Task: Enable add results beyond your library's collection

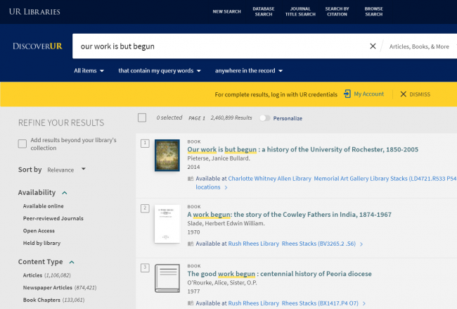Action: [22, 144]
